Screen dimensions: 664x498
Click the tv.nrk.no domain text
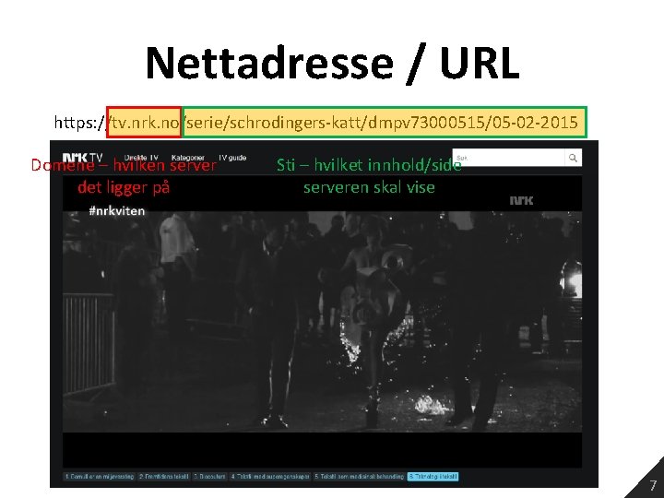(x=144, y=123)
